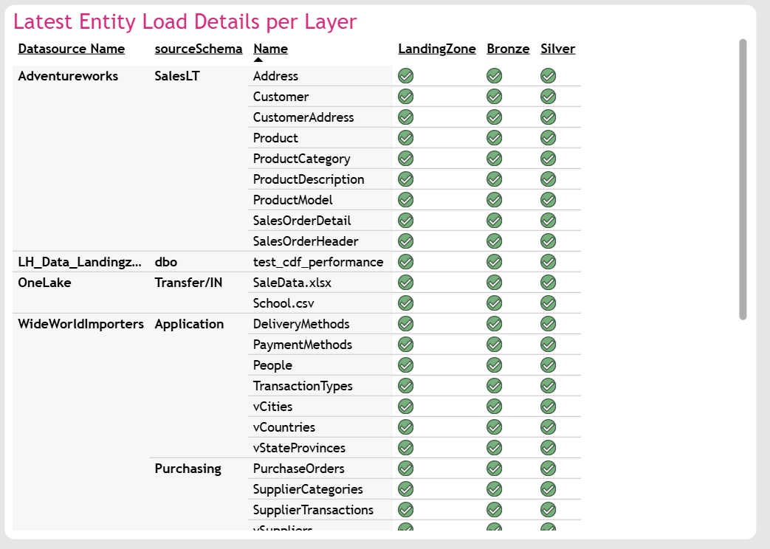This screenshot has width=770, height=549.
Task: Click LandingZone checkmark for vStateProvinces
Action: 405,447
